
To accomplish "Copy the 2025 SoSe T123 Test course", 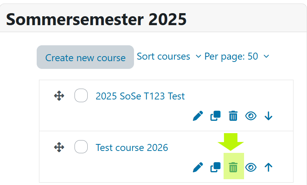I will tap(215, 116).
